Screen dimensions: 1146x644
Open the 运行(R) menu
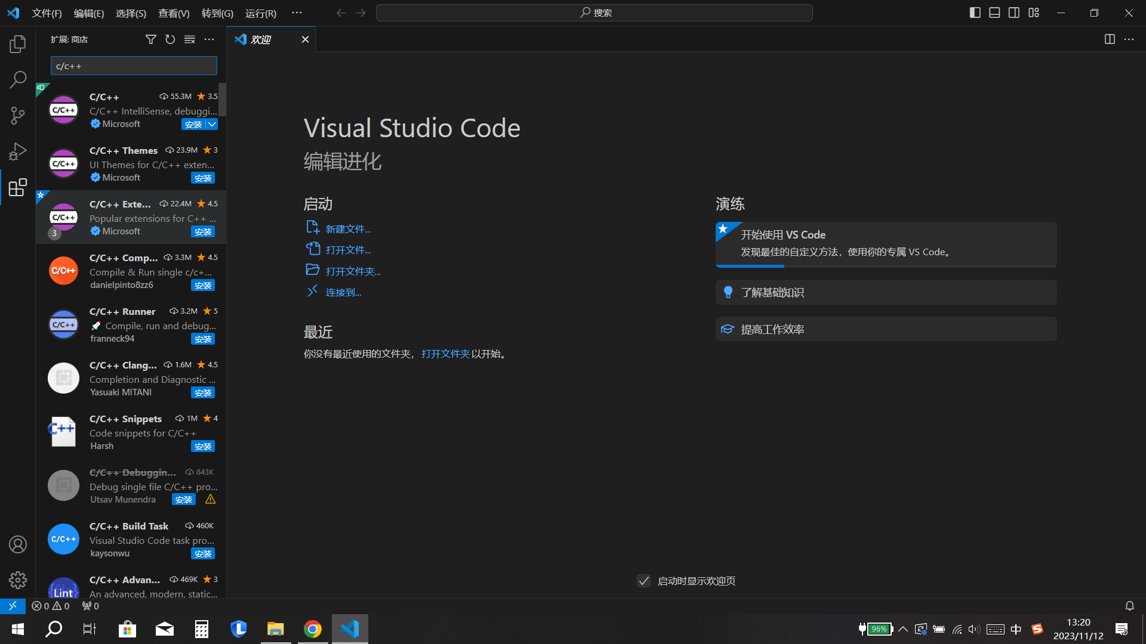[261, 13]
